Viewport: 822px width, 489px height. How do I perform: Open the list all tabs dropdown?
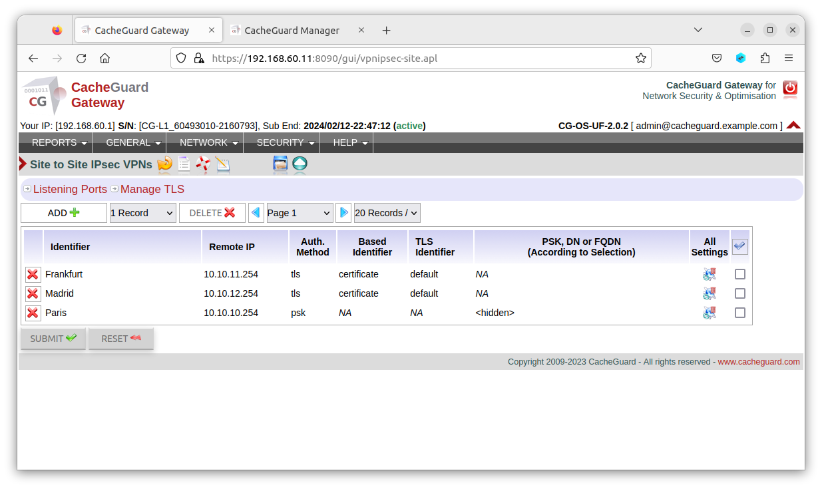698,31
